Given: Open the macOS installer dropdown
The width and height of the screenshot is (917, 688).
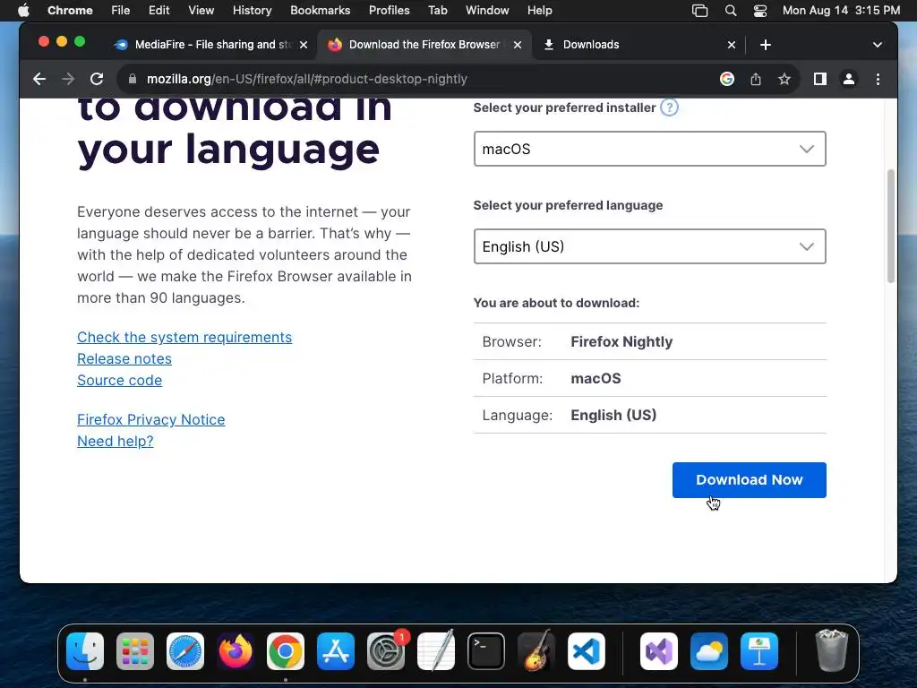Looking at the screenshot, I should pos(650,149).
